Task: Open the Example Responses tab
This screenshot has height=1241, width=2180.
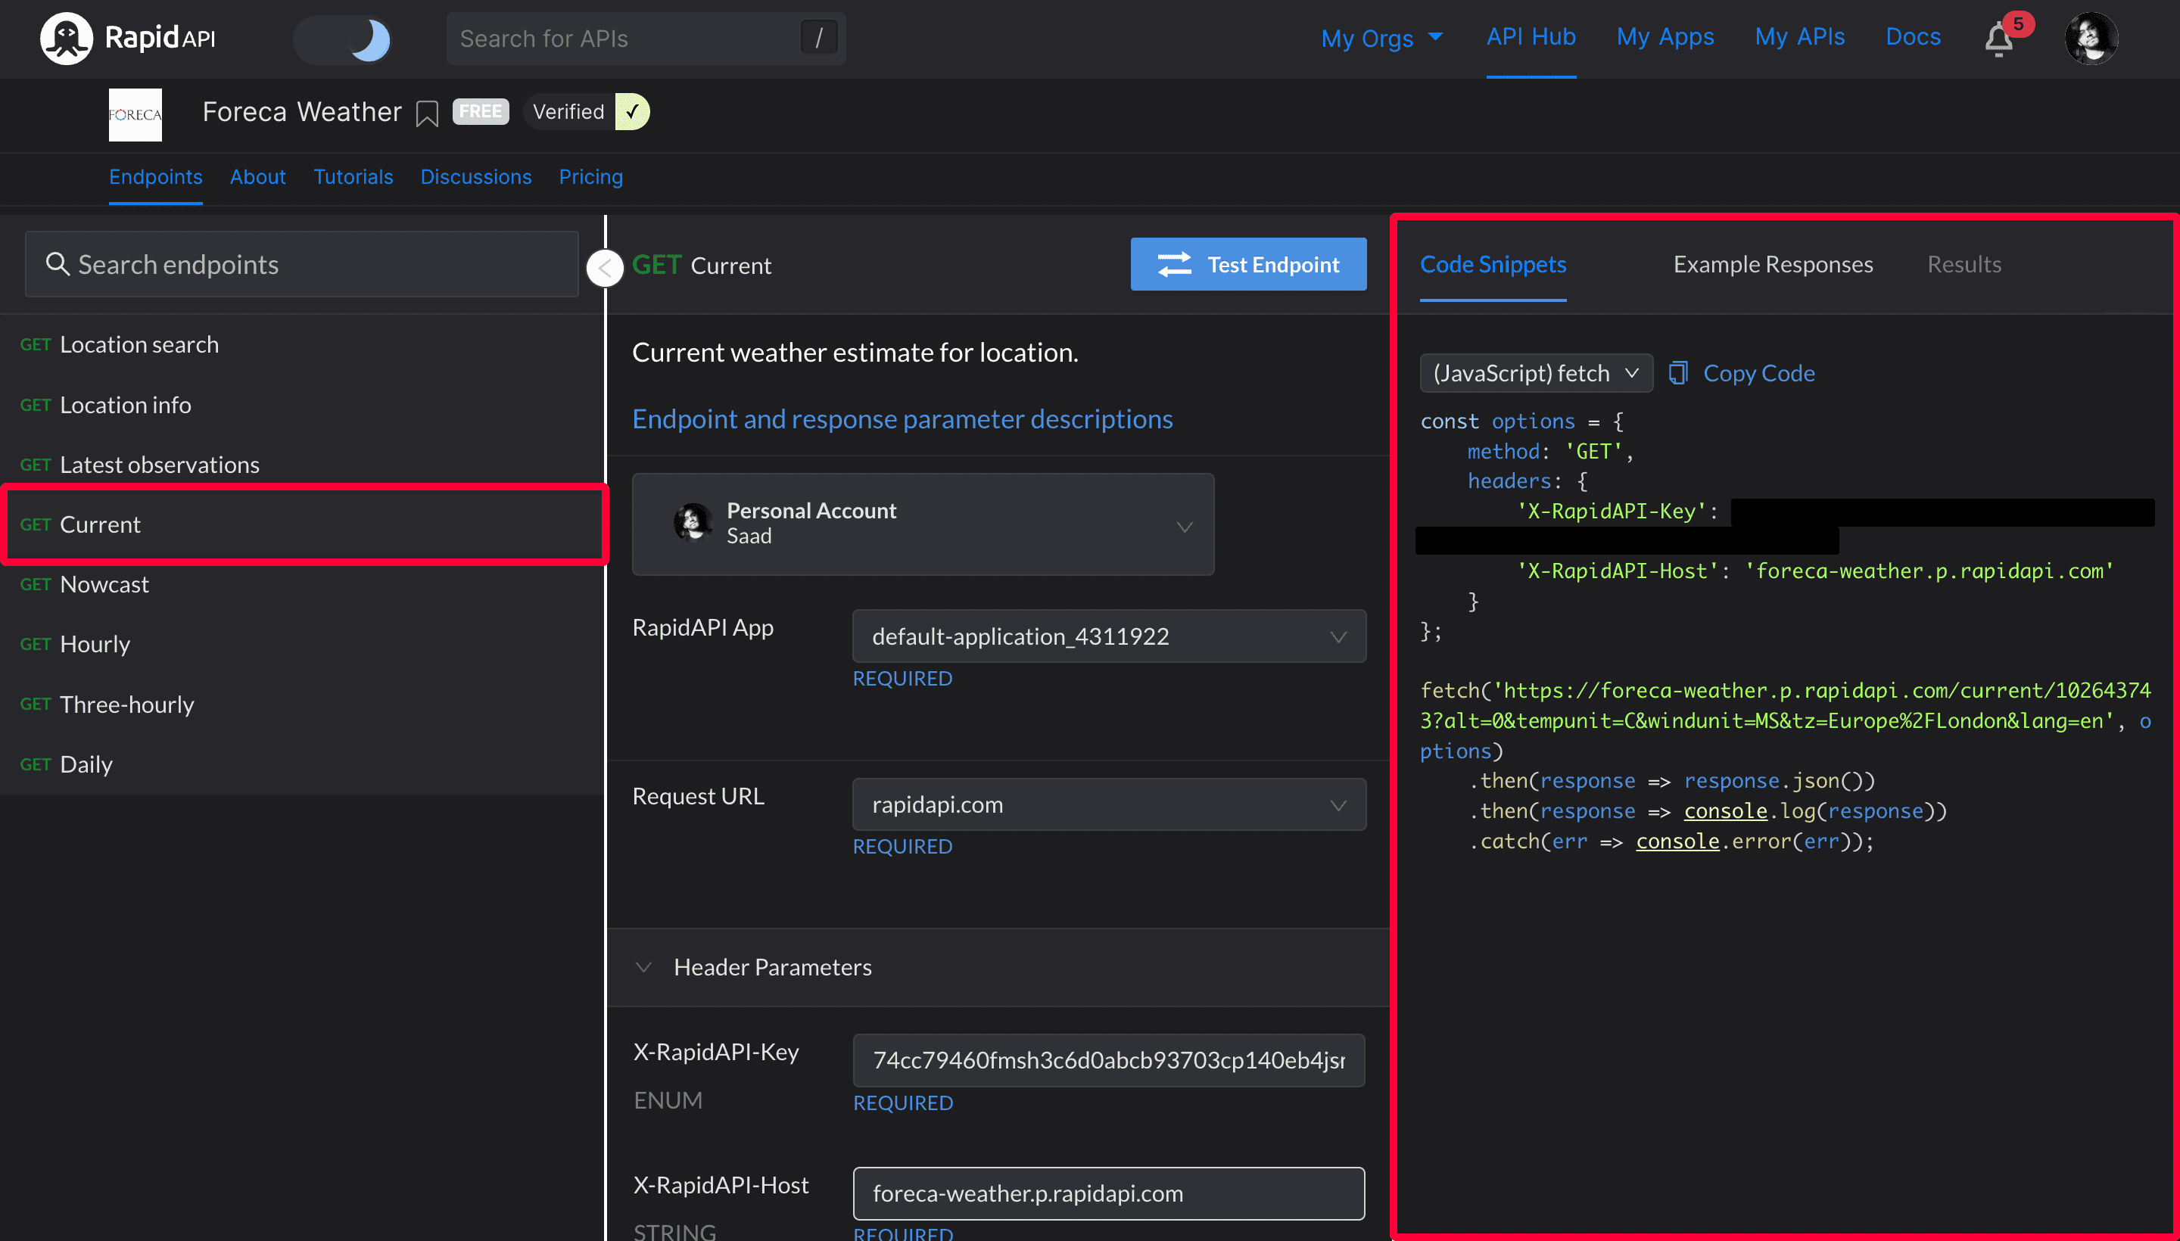Action: (x=1773, y=264)
